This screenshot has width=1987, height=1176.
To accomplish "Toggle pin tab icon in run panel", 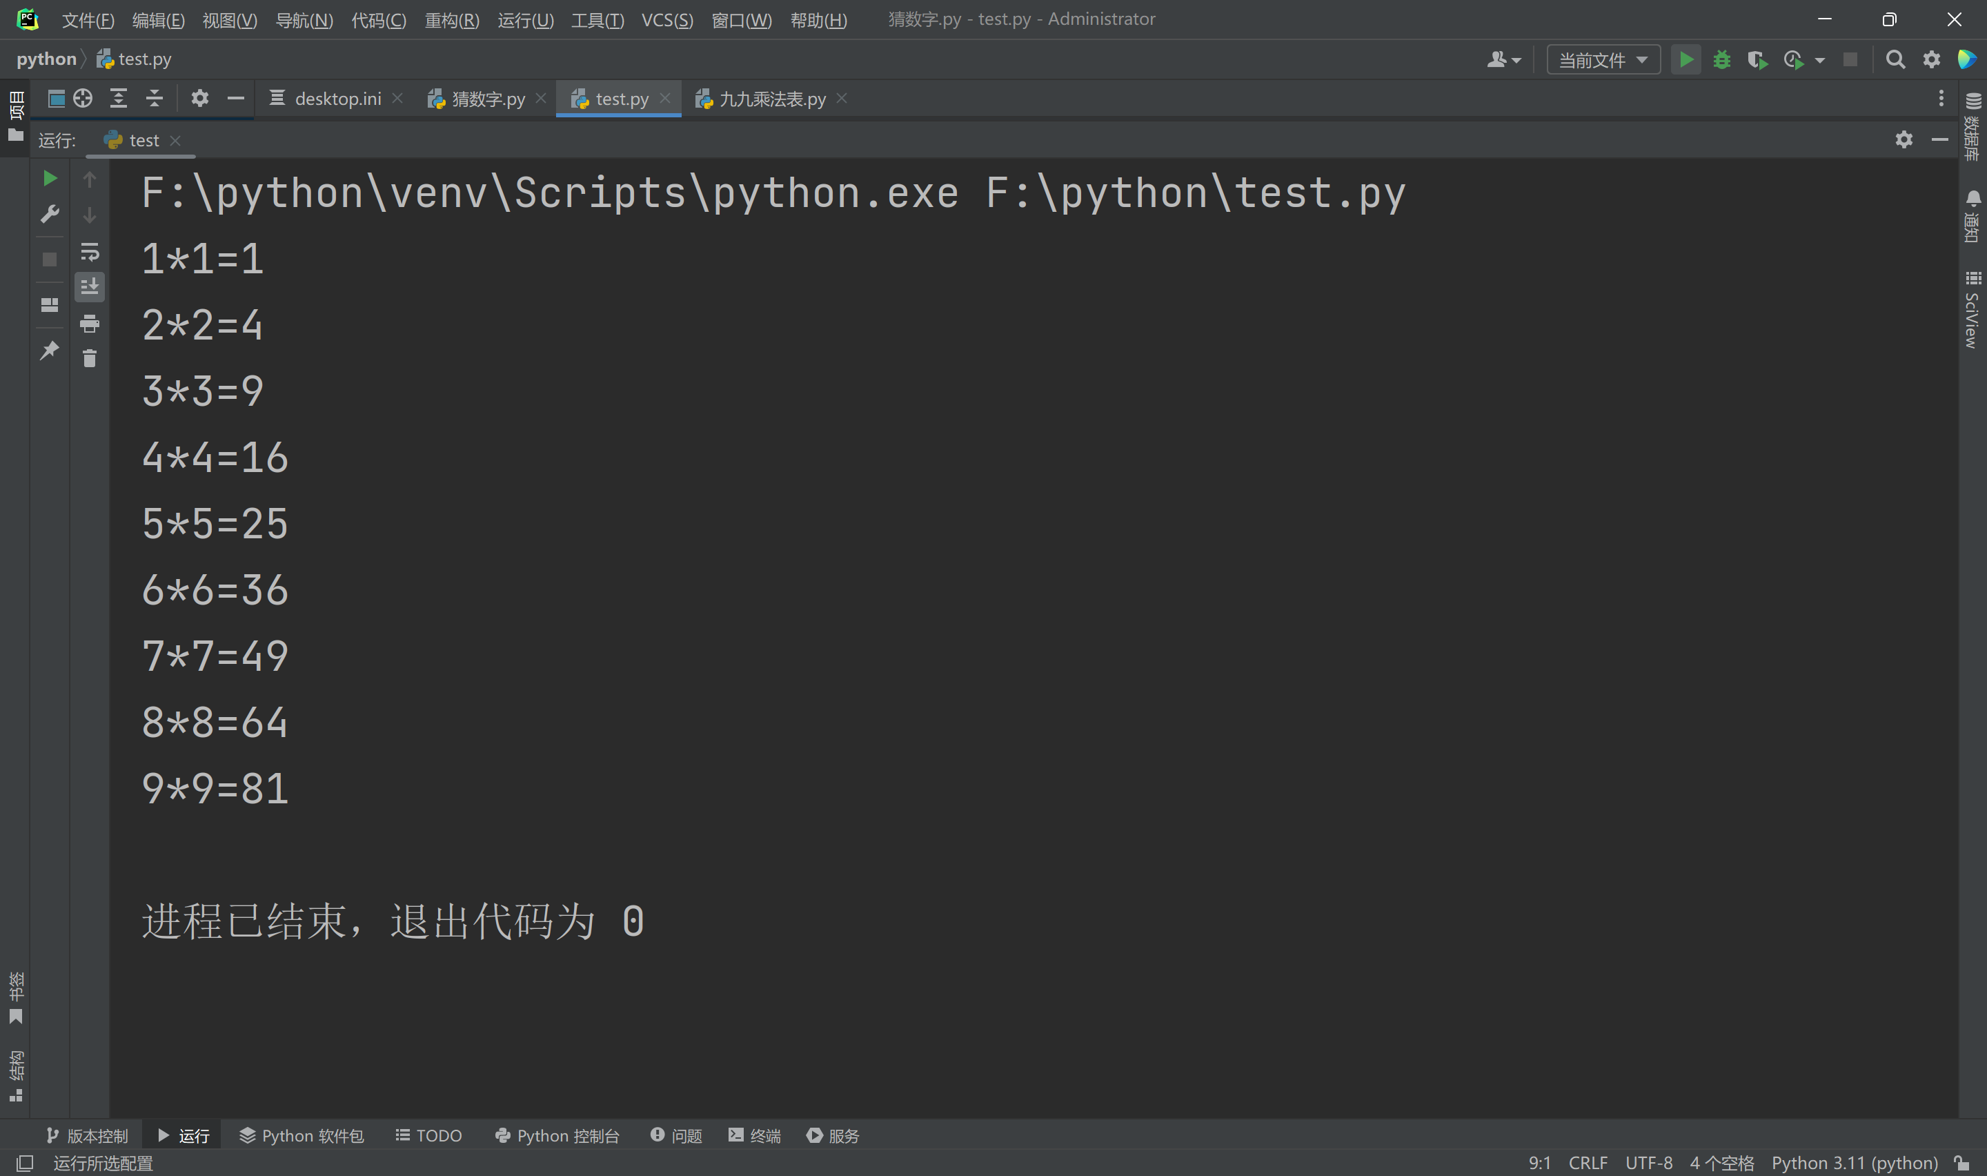I will 50,349.
